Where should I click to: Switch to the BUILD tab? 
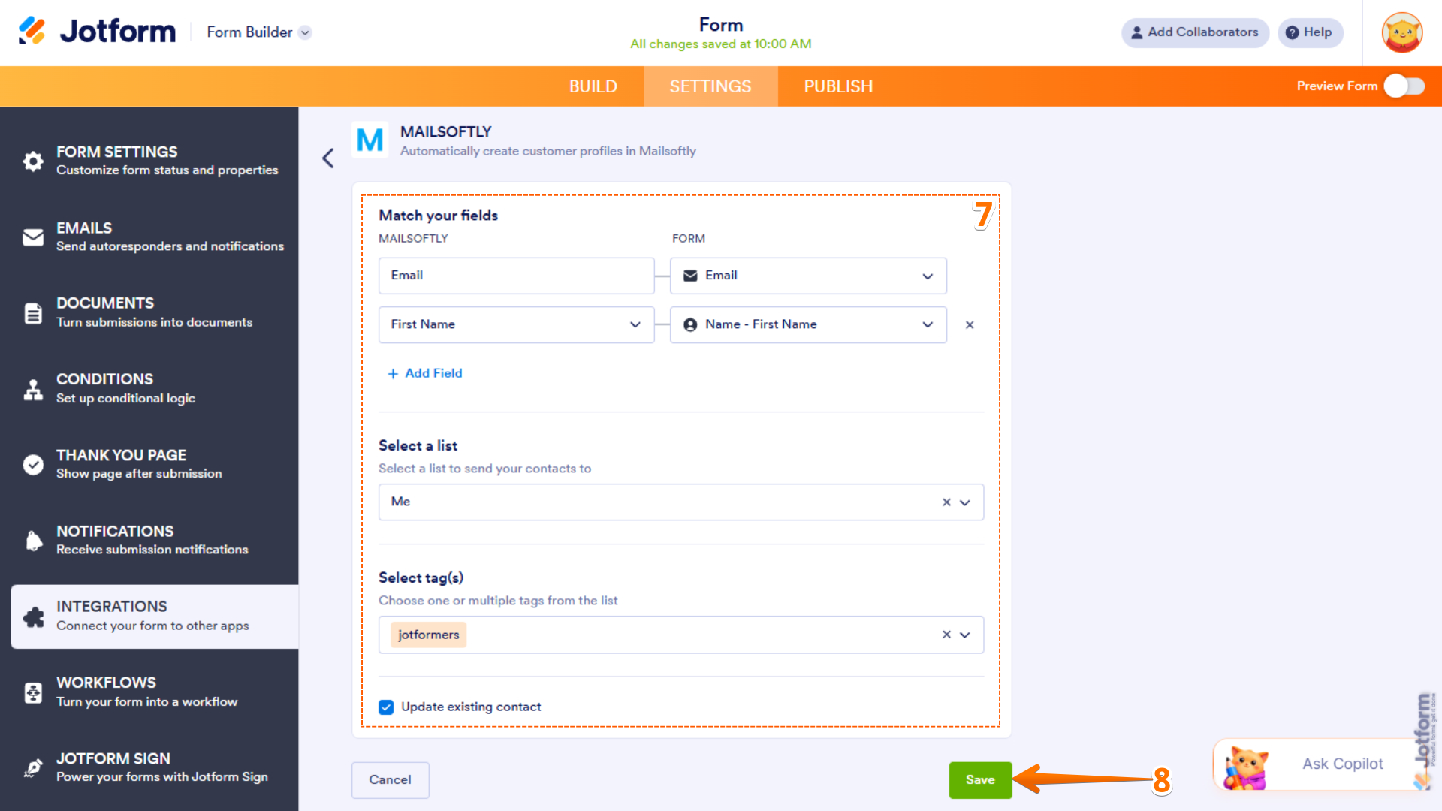pos(593,86)
